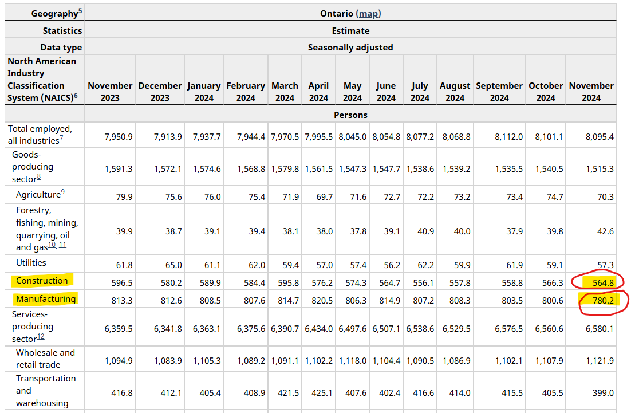The width and height of the screenshot is (631, 413).
Task: Click the July 2024 column header
Action: click(x=420, y=92)
